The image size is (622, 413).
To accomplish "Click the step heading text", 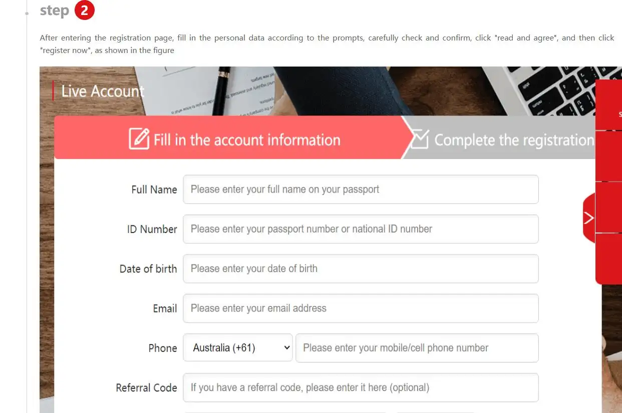I will pos(54,11).
